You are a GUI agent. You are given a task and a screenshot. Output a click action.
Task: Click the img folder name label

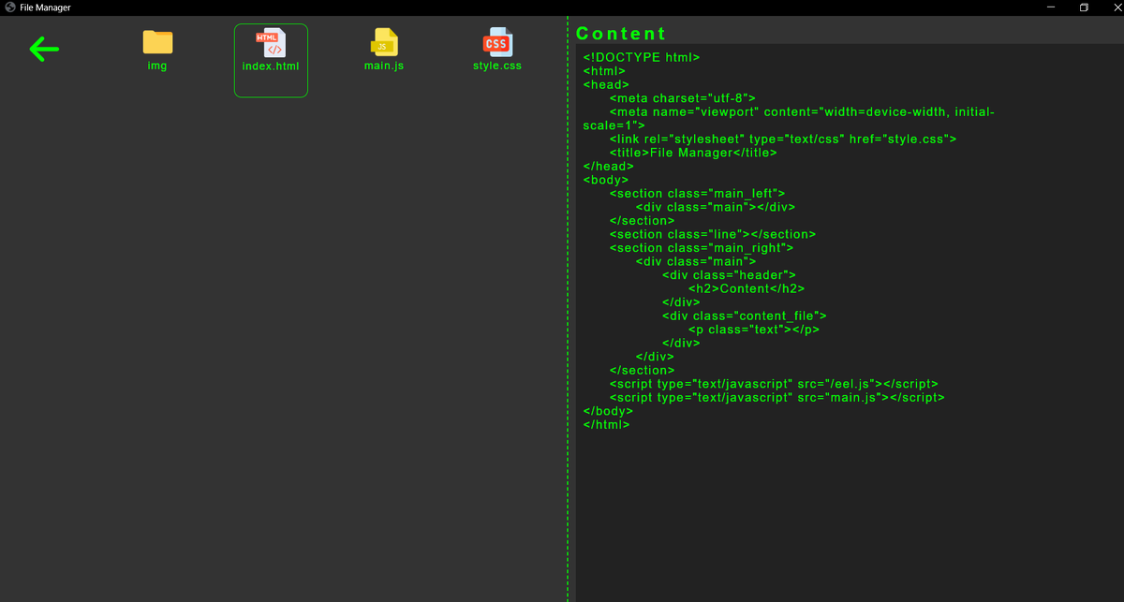(x=157, y=66)
